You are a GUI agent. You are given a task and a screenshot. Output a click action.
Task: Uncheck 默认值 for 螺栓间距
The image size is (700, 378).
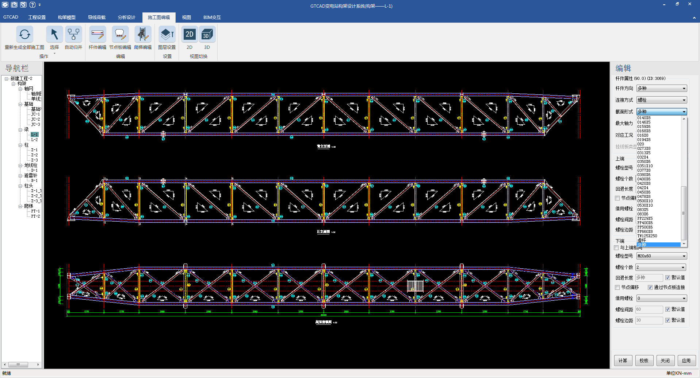[x=668, y=309]
